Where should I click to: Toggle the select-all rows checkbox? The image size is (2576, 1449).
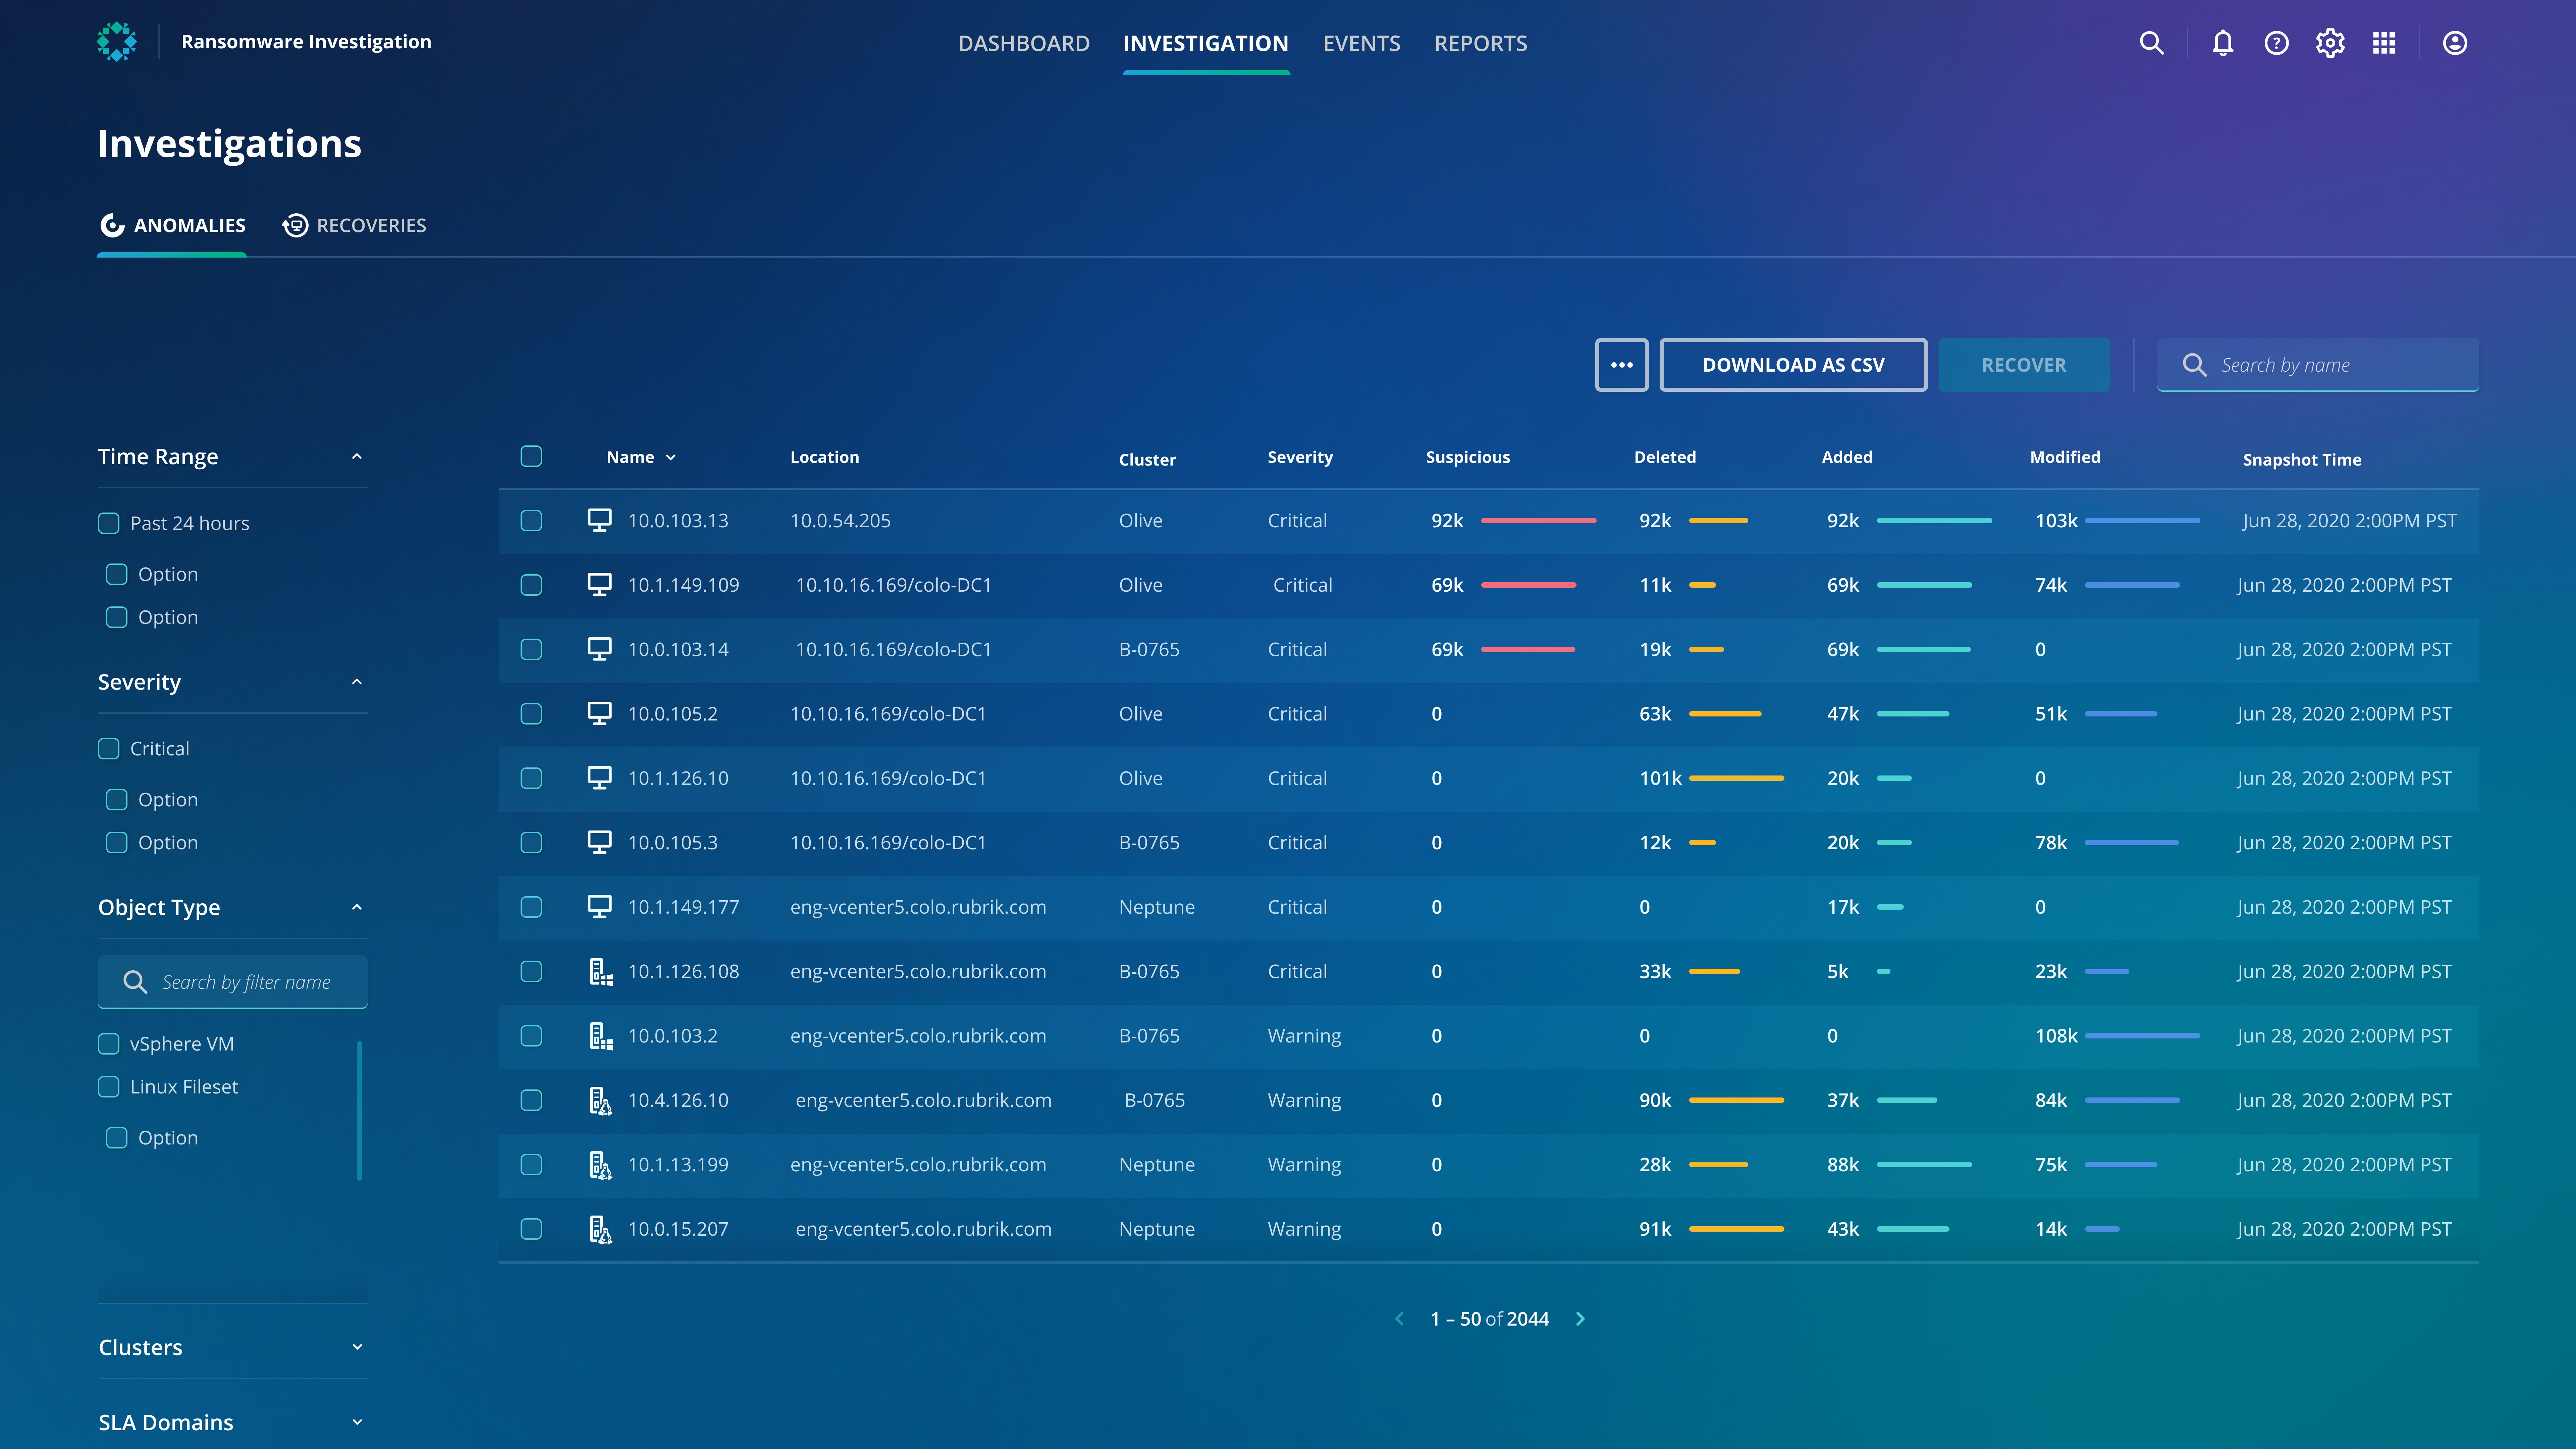(531, 457)
